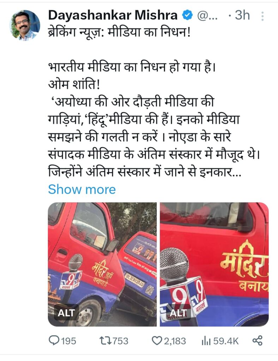Click the truncated @ handle
278x361 pixels.
click(x=207, y=16)
